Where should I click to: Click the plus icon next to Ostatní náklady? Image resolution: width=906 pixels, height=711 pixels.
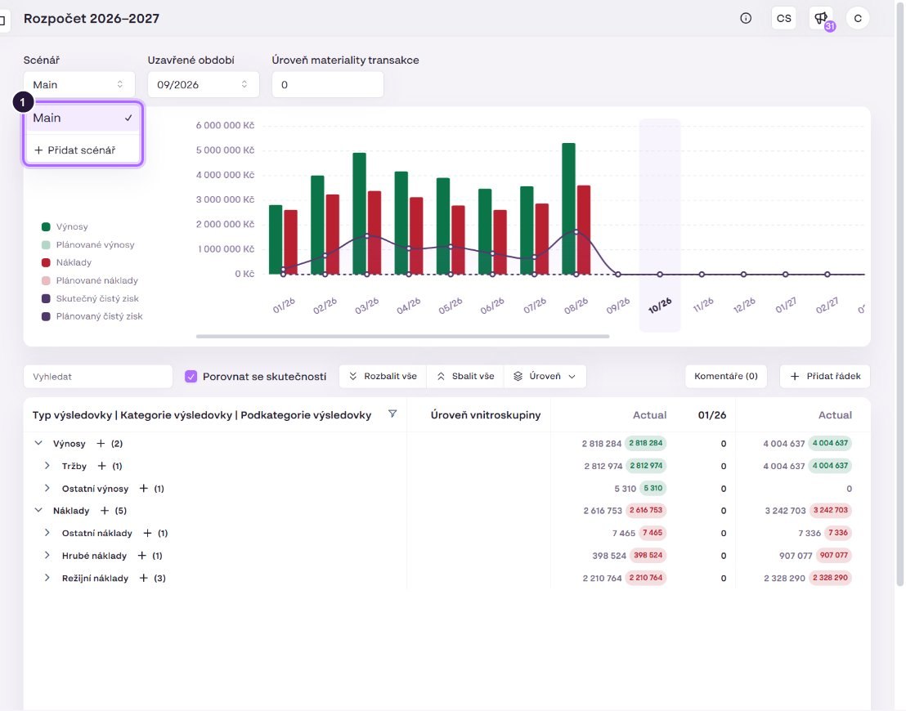147,533
